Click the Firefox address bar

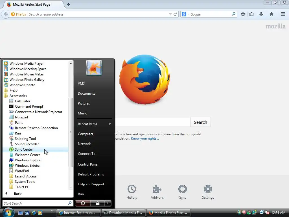pyautogui.click(x=98, y=14)
